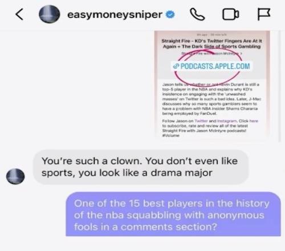Tap the flag icon in header
This screenshot has height=251, width=285.
coord(264,14)
